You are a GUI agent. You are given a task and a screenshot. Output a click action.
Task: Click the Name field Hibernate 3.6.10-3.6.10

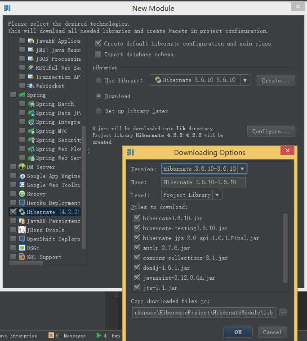click(203, 182)
